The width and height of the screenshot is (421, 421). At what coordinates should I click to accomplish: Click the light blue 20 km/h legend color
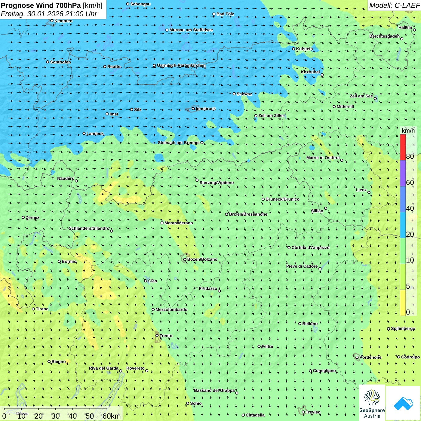click(403, 225)
